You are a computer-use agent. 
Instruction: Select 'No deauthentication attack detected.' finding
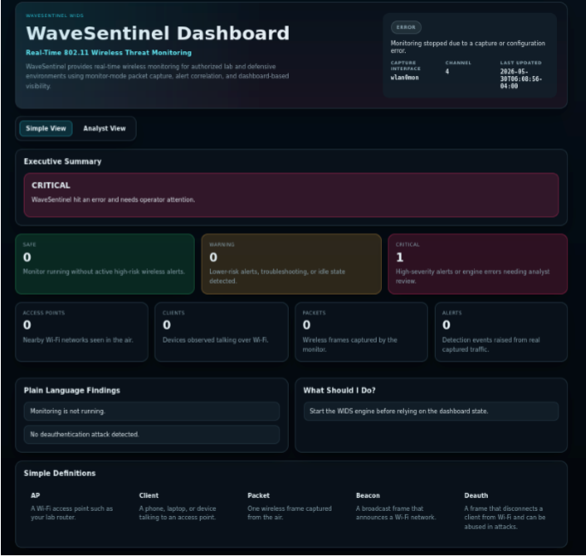pyautogui.click(x=152, y=434)
